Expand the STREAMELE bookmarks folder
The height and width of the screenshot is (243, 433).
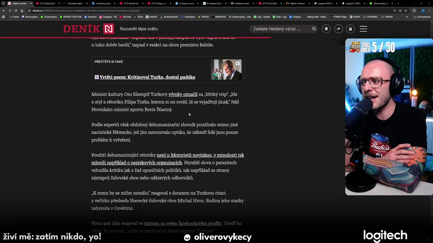pos(370,17)
